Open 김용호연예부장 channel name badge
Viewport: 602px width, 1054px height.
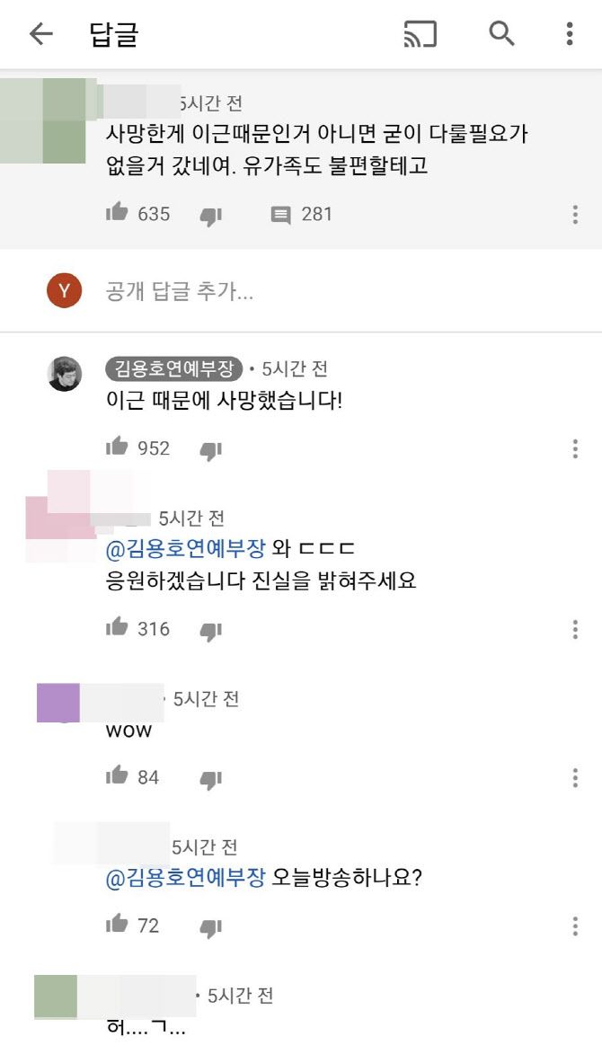click(x=174, y=368)
